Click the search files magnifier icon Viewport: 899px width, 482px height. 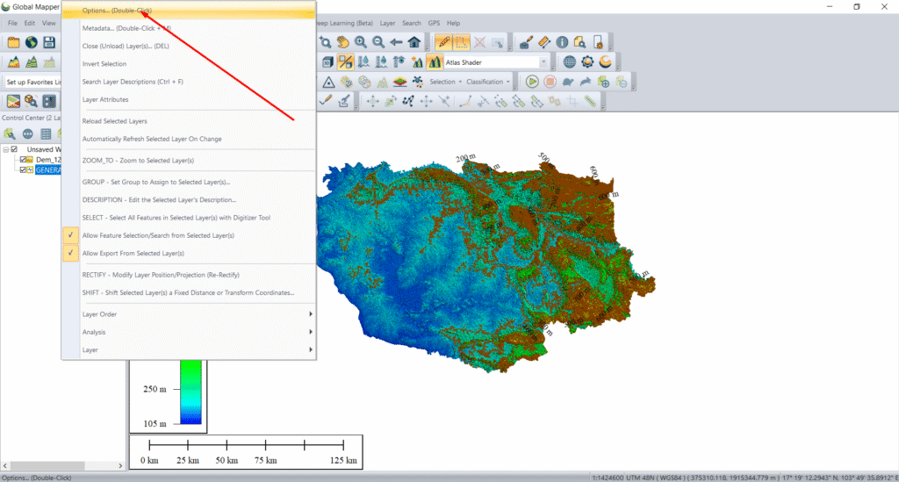coord(579,42)
